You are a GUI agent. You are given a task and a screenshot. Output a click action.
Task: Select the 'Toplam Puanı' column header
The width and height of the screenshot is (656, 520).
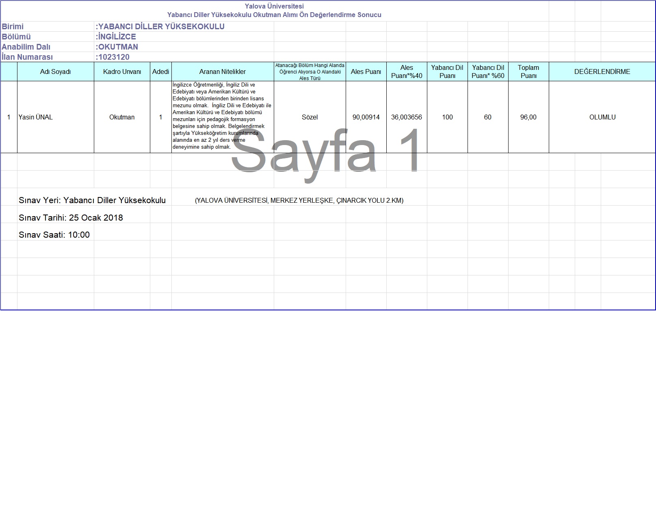528,71
